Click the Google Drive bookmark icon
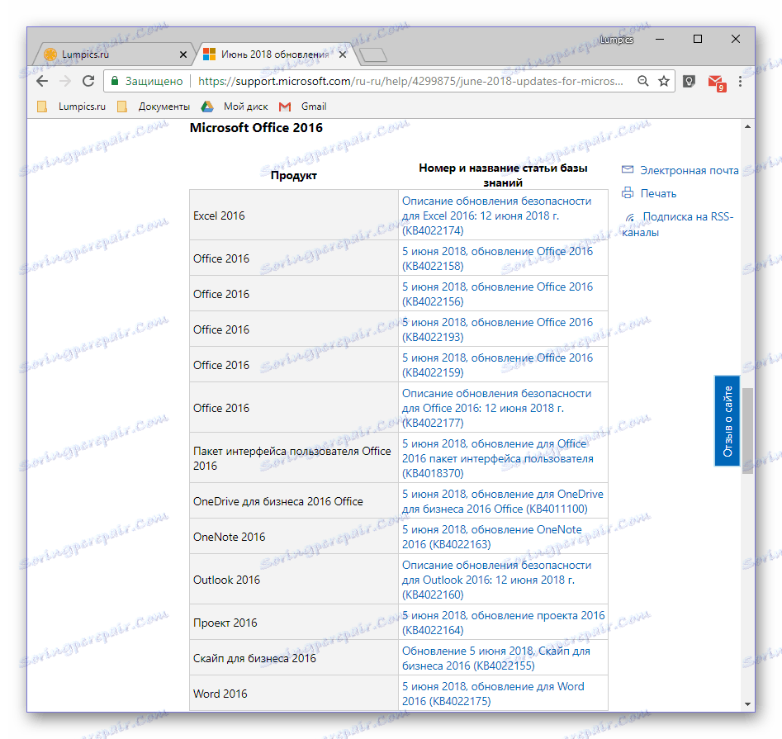 (x=207, y=107)
